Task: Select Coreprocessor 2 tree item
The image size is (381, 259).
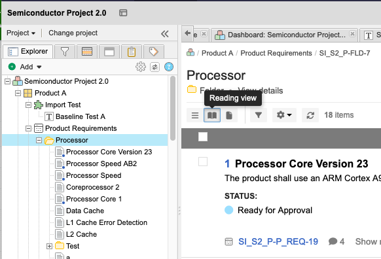Action: point(92,187)
